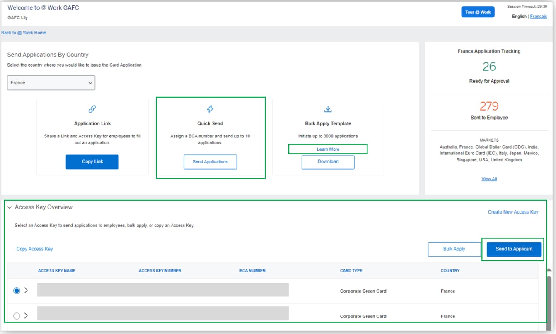Screen dimensions: 556x334
Task: Sort table by Access Key Name column
Action: (x=56, y=270)
